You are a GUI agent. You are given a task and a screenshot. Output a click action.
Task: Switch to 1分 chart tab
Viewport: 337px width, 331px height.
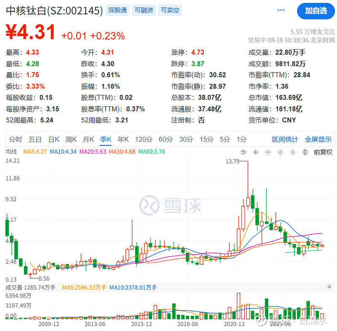coord(241,139)
